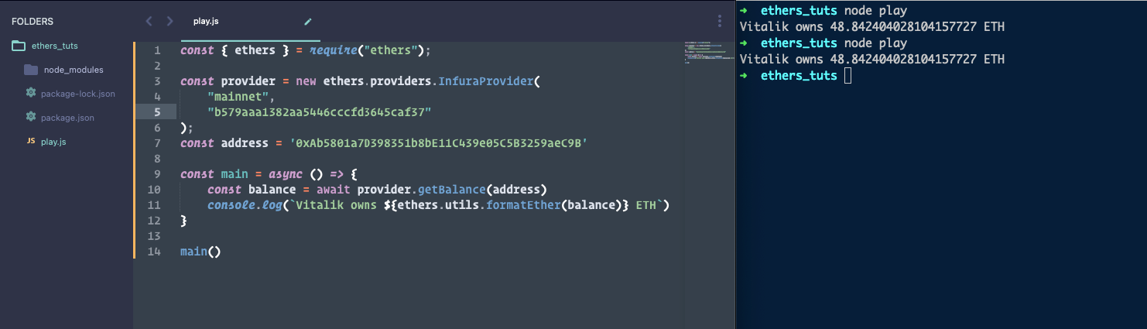Screen dimensions: 1147x329
Task: Click the pencil icon on play.js tab
Action: 308,22
